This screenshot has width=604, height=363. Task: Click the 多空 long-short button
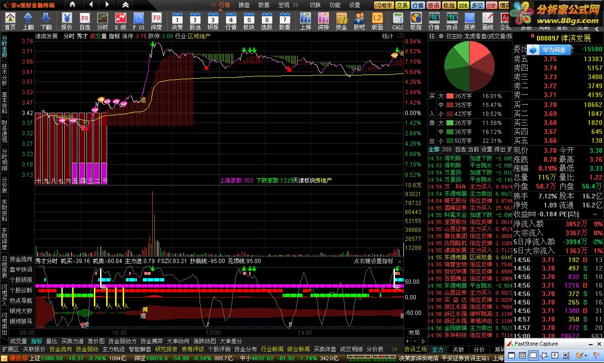[477, 5]
